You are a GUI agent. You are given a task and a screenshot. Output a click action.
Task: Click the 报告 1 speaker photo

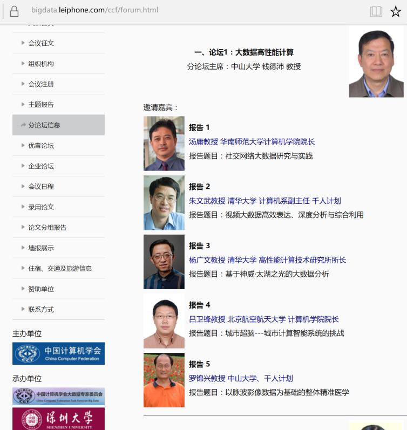[x=164, y=144]
